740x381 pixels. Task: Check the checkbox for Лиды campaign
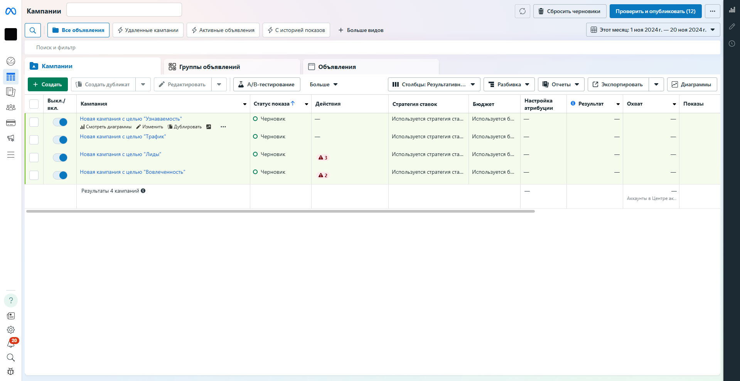(x=34, y=158)
